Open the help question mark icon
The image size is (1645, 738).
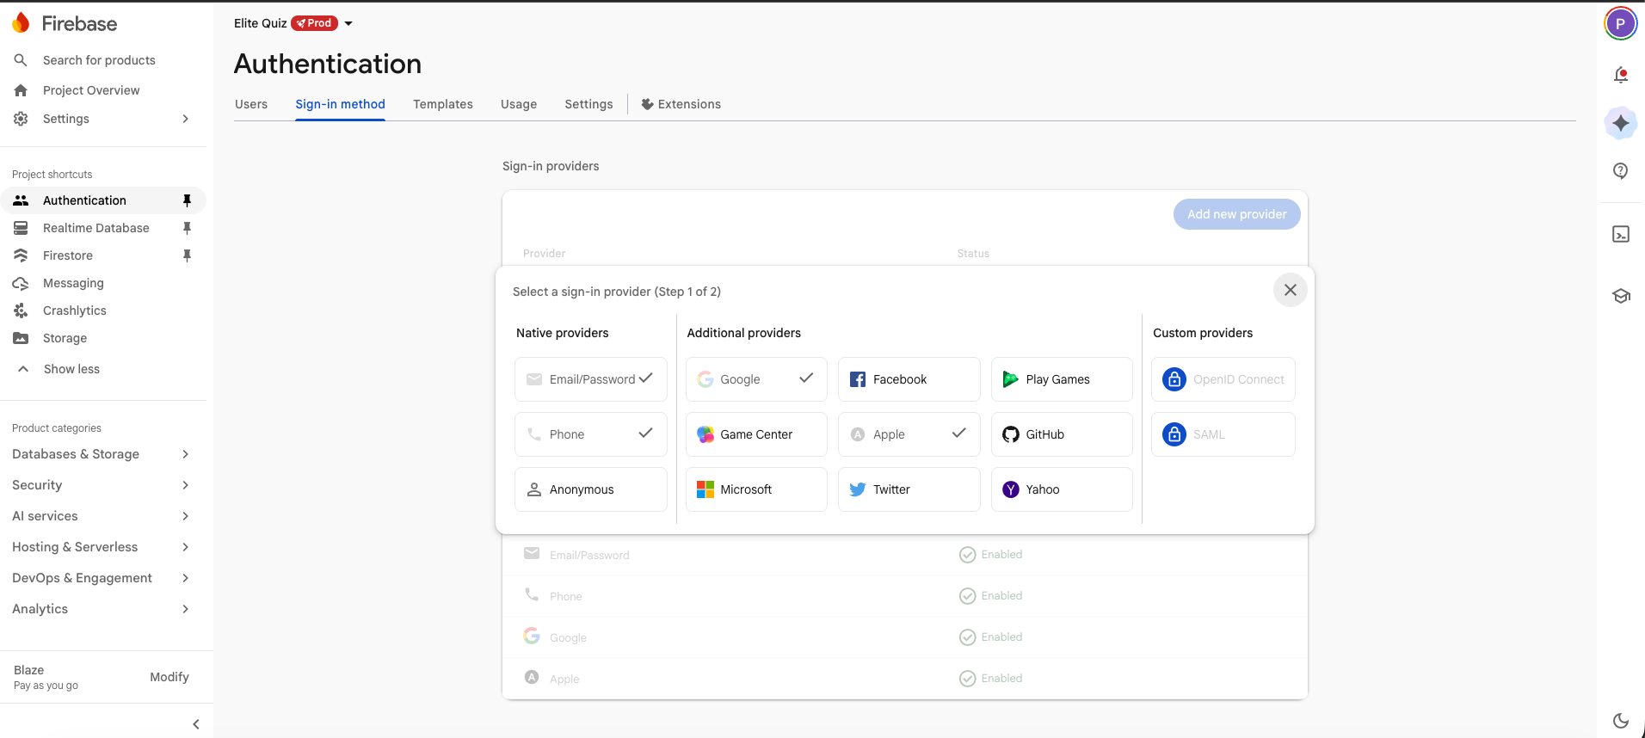coord(1621,171)
